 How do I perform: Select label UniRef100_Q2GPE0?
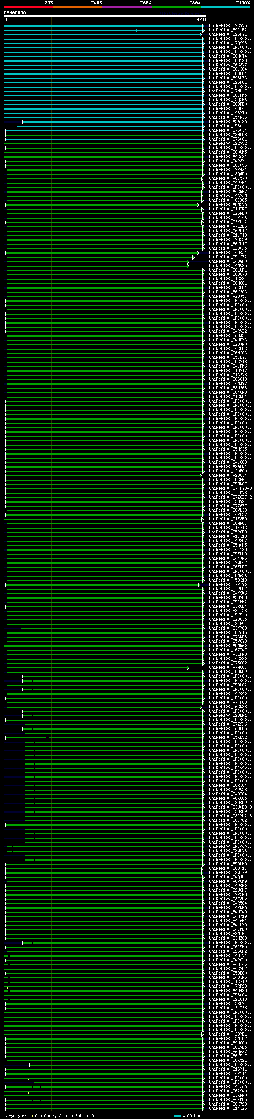[228, 213]
